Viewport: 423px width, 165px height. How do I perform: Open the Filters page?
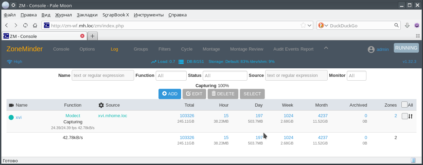[165, 49]
